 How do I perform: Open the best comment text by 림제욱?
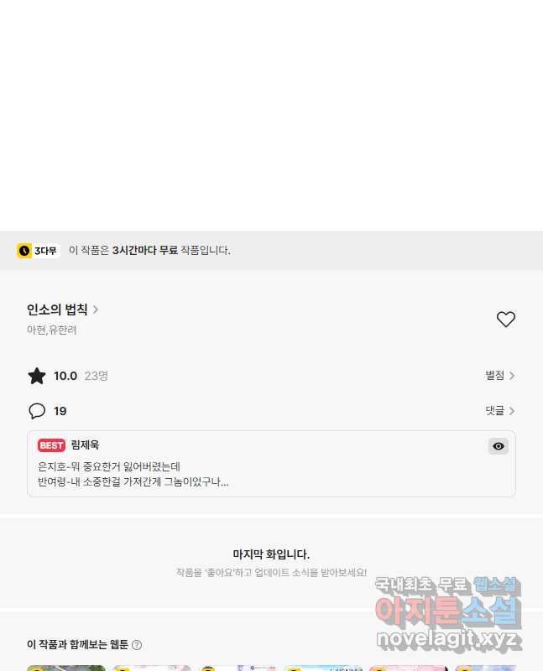[133, 474]
